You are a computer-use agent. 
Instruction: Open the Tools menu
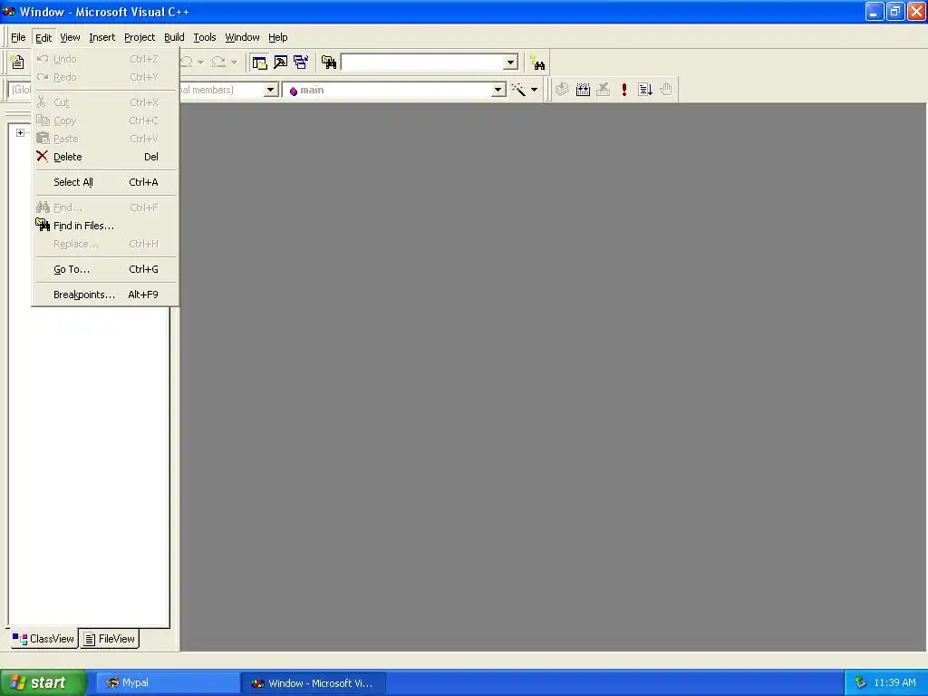(x=205, y=37)
